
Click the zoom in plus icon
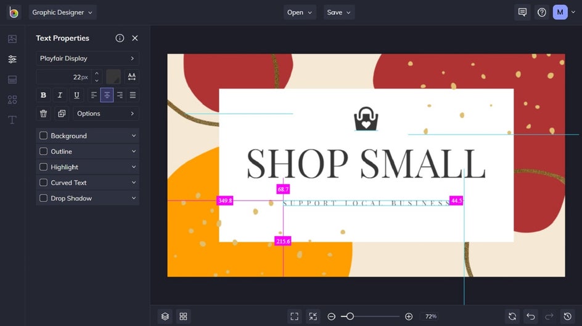coord(409,316)
